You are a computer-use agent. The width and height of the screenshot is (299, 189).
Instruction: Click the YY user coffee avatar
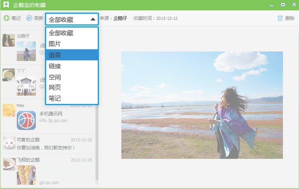pyautogui.click(x=8, y=75)
